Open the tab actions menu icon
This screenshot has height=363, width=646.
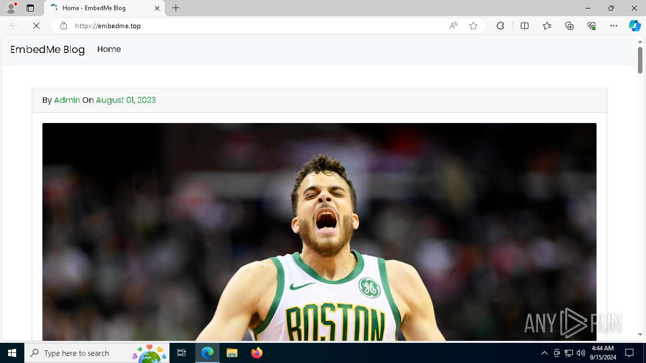click(x=30, y=8)
